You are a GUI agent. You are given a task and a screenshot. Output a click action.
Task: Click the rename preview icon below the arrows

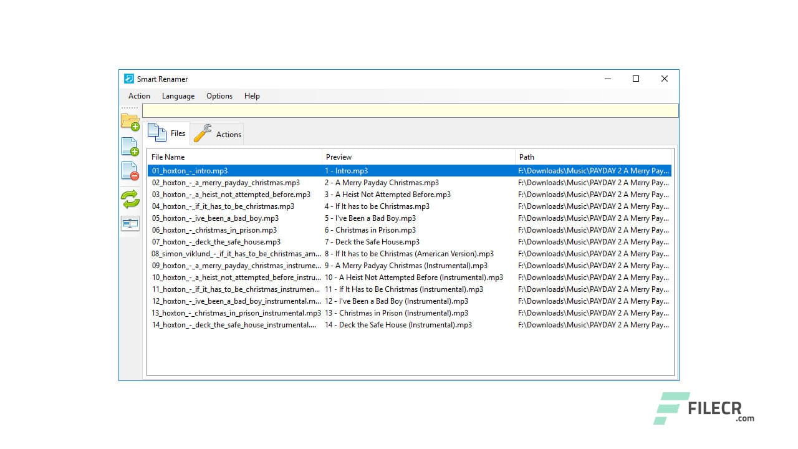pos(130,223)
